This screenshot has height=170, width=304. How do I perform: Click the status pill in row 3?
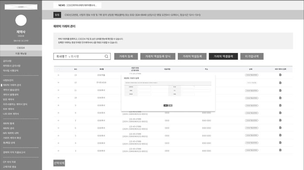[251, 150]
